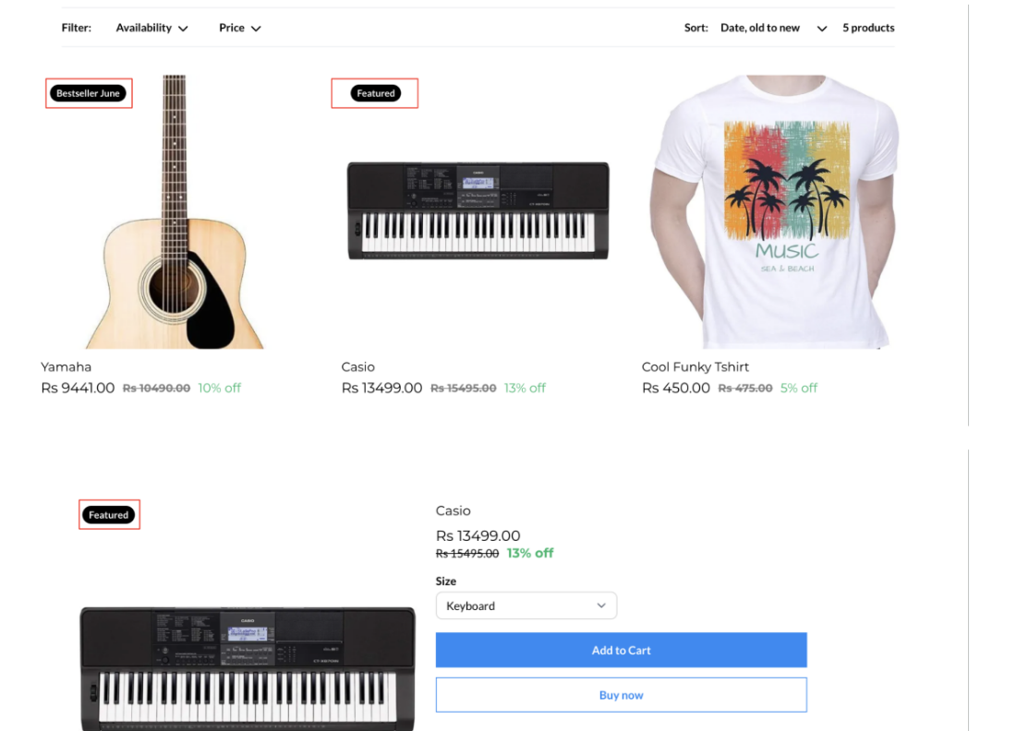Expand the Price filter dropdown

coord(239,28)
